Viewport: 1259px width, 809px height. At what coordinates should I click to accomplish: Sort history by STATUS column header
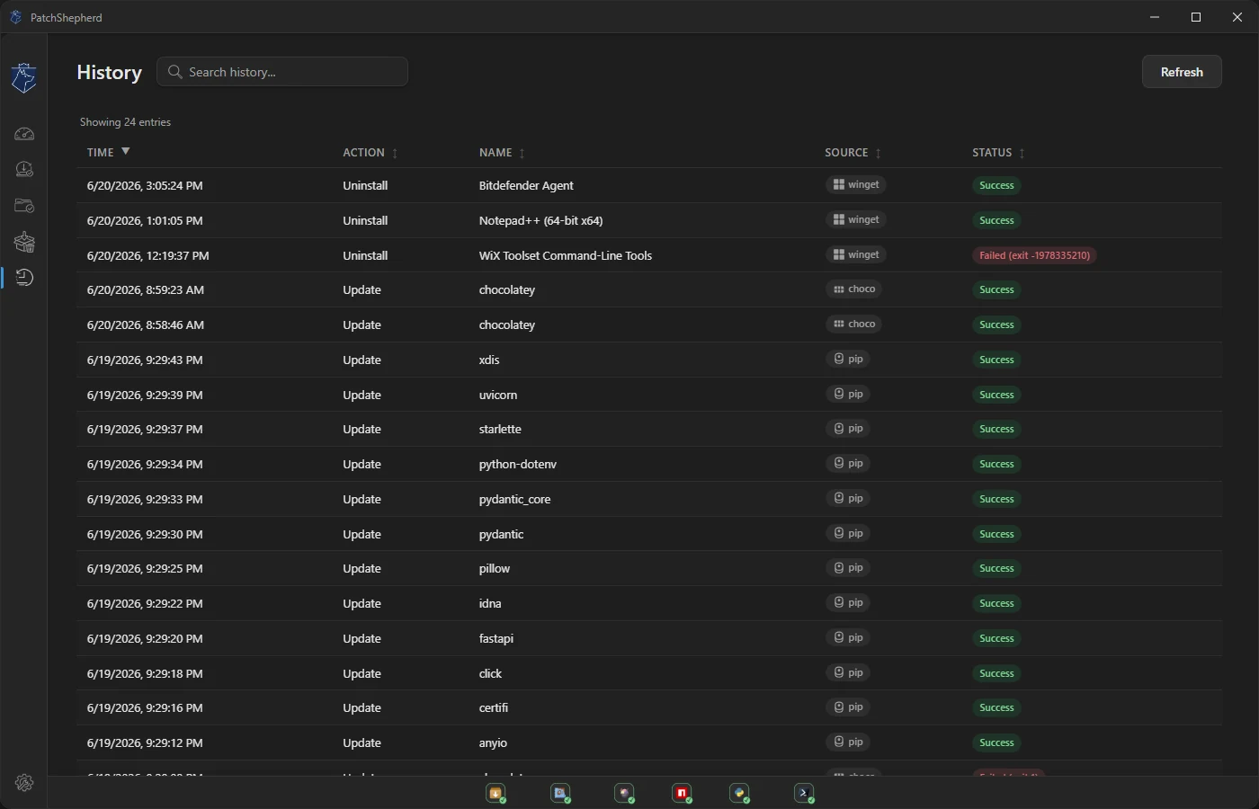click(998, 153)
